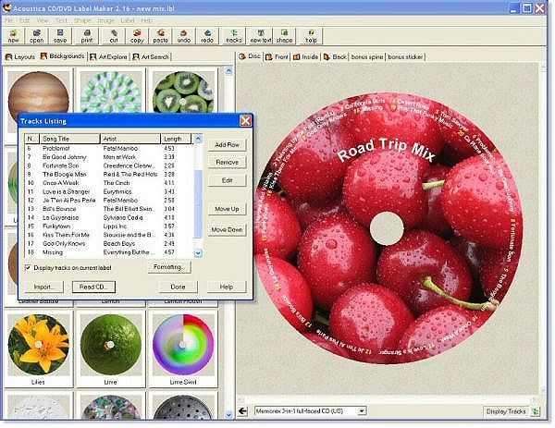The height and width of the screenshot is (428, 555).
Task: Click the Read CD... button
Action: [93, 287]
